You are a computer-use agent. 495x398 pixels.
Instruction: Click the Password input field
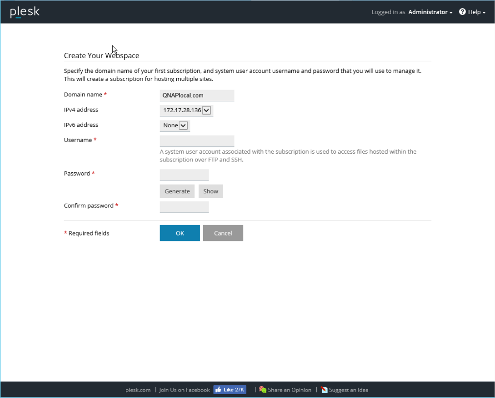click(x=184, y=175)
